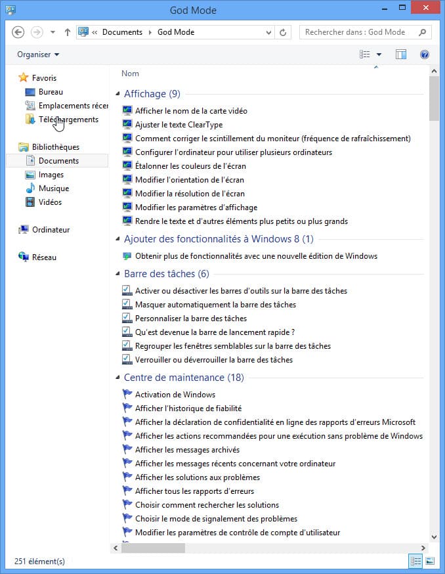Refresh the God Mode folder
The height and width of the screenshot is (574, 445).
pos(283,33)
